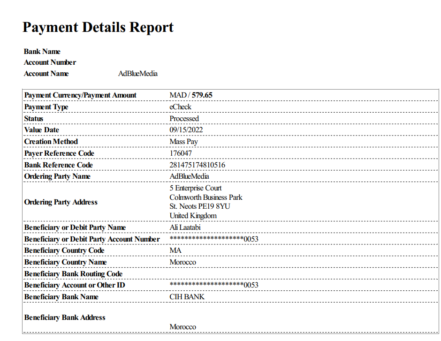Click payer reference code 176047
441x341 pixels.
point(181,153)
